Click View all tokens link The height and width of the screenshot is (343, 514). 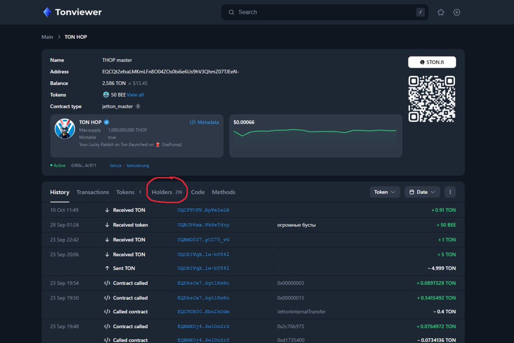point(135,95)
